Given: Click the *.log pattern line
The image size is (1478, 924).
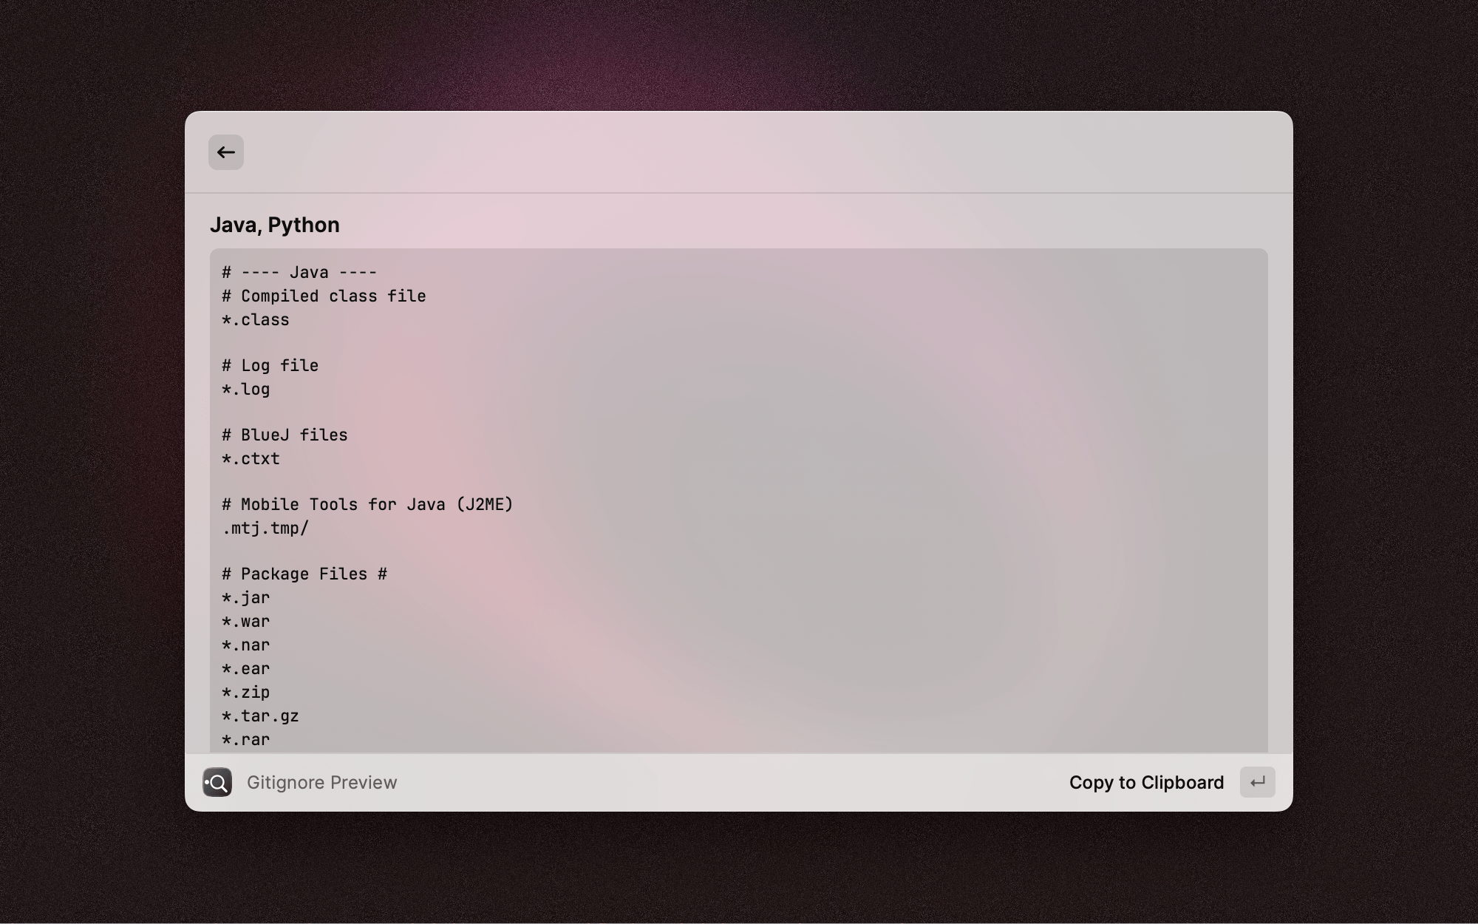Looking at the screenshot, I should point(246,390).
